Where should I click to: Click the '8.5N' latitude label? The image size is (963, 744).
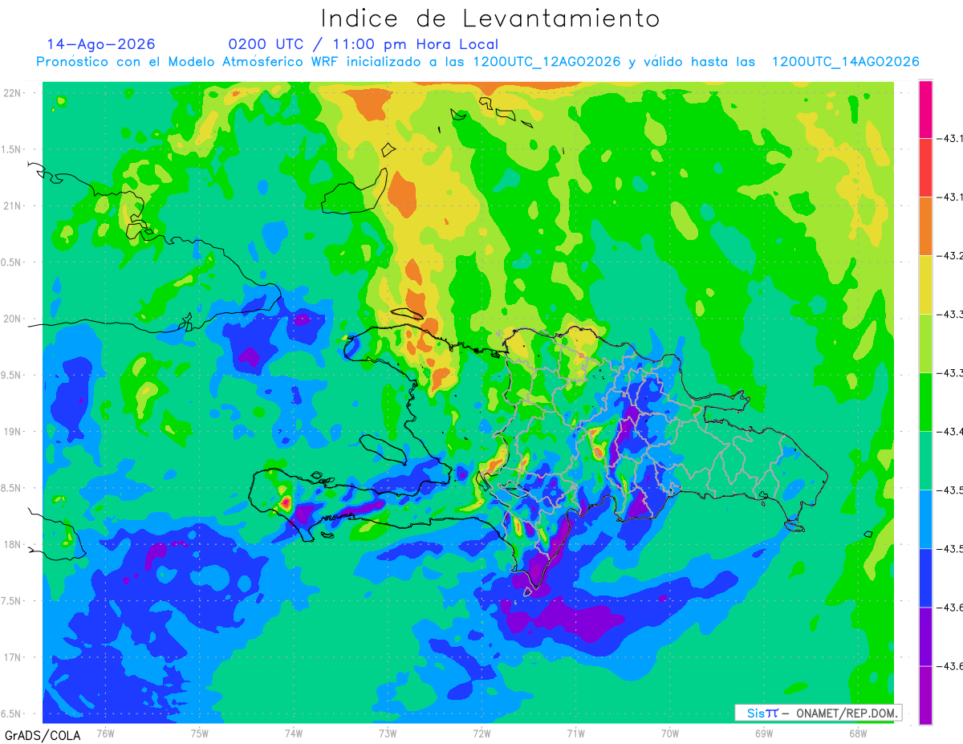pyautogui.click(x=10, y=488)
